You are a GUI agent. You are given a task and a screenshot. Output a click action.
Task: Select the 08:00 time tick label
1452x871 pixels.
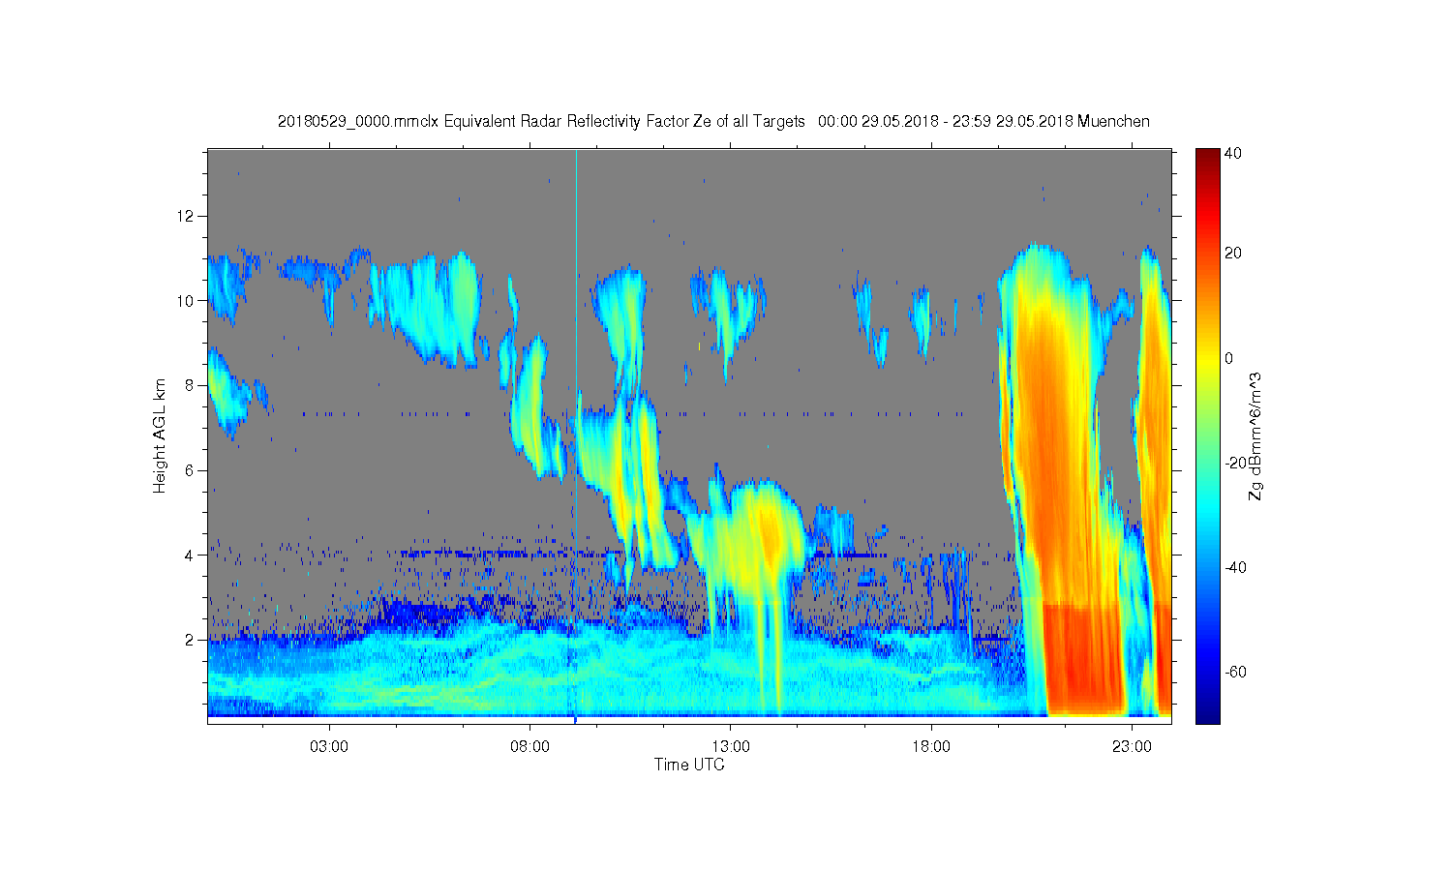pos(530,746)
